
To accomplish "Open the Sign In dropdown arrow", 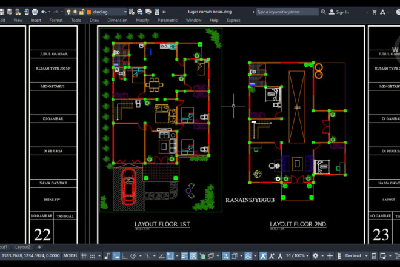I will pyautogui.click(x=367, y=12).
